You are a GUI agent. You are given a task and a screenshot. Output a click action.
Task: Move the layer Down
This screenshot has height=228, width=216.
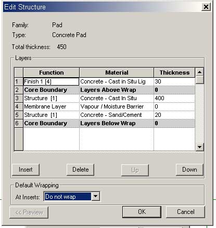tap(189, 170)
